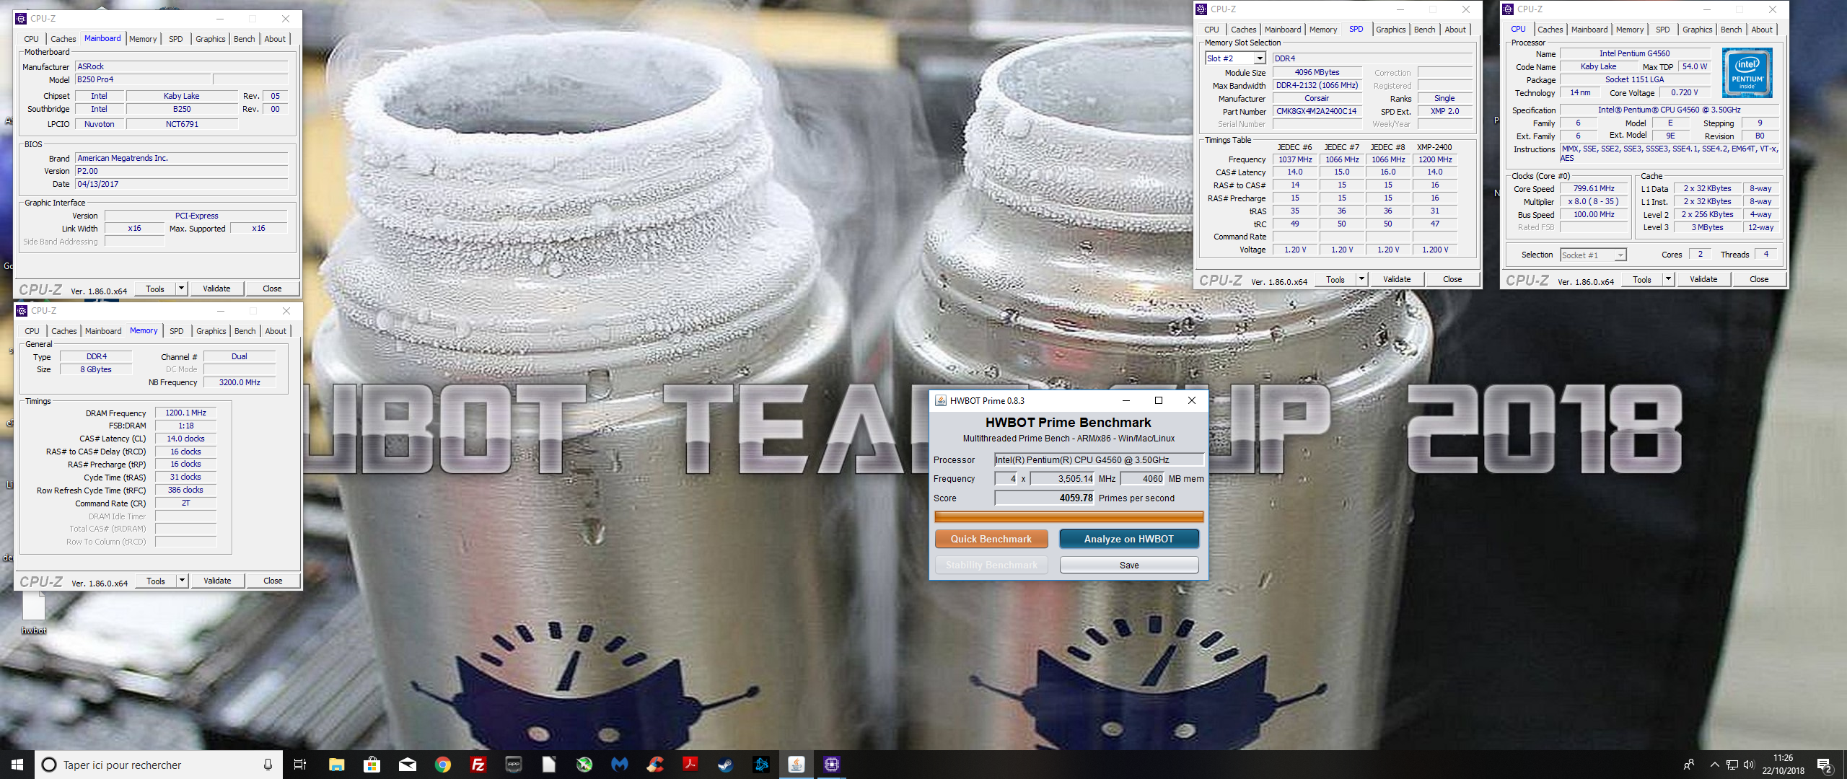Click the Windows search box

point(158,765)
